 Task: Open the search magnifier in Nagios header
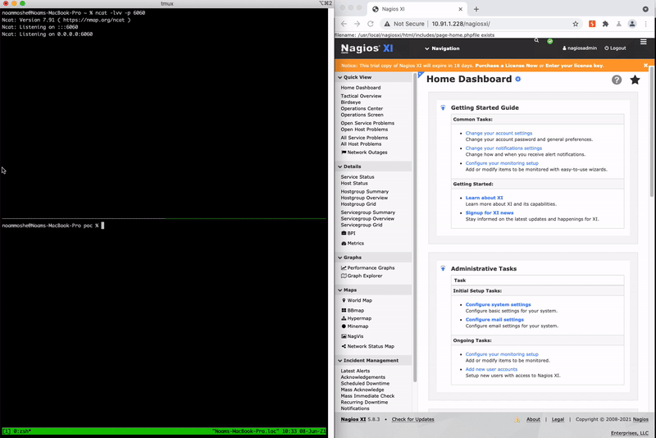(x=536, y=40)
